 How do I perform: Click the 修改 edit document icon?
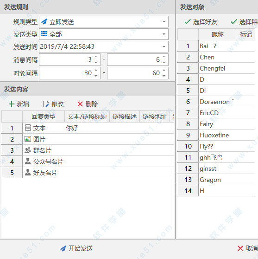point(46,104)
